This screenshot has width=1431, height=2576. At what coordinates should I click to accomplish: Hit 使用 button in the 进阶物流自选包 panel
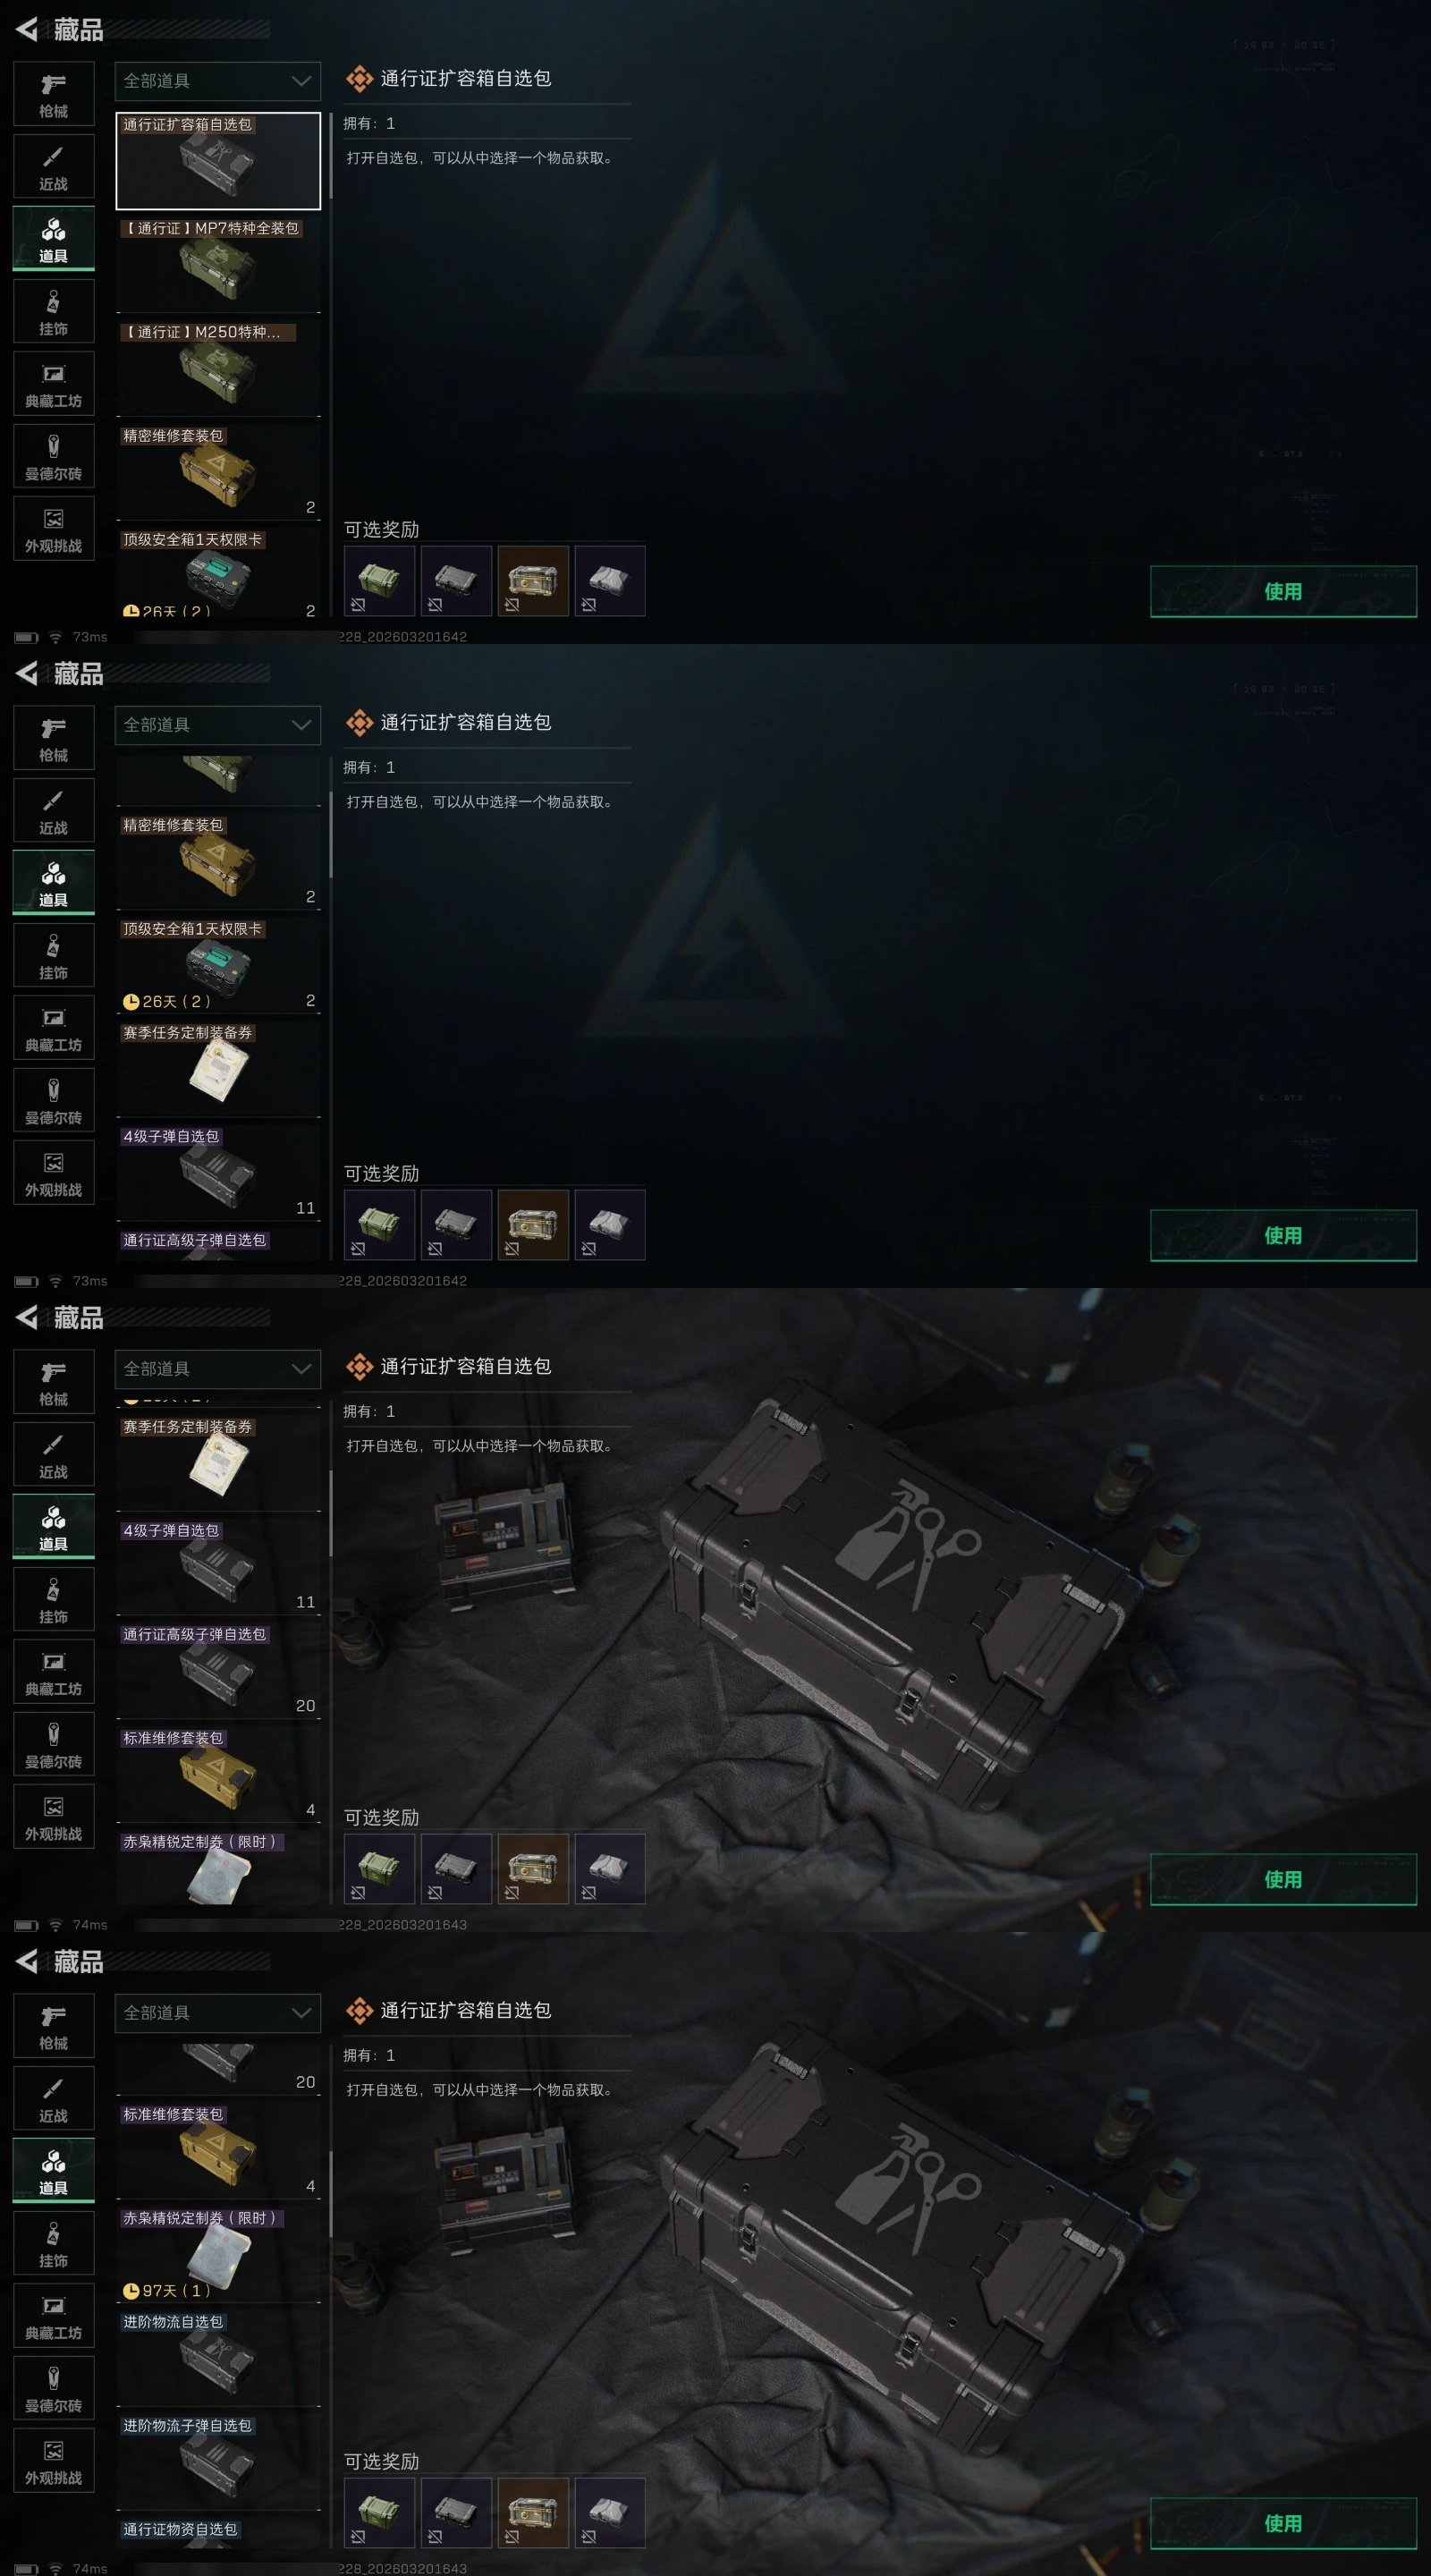[x=1283, y=2524]
